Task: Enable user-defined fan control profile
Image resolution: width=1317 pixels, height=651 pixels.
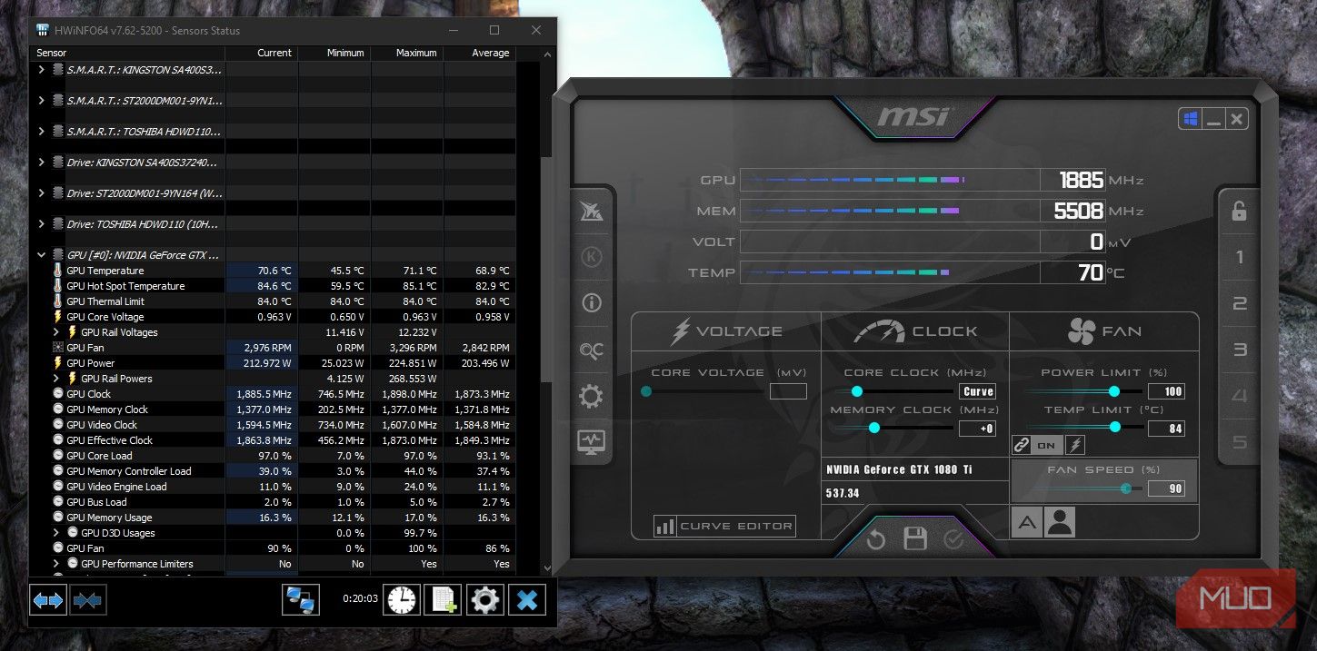Action: click(x=1059, y=522)
